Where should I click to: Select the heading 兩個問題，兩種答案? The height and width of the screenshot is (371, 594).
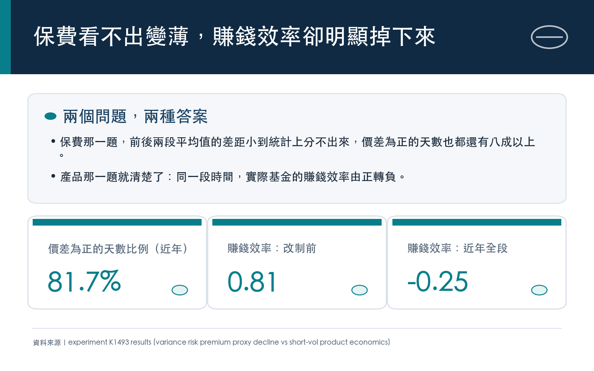[135, 116]
